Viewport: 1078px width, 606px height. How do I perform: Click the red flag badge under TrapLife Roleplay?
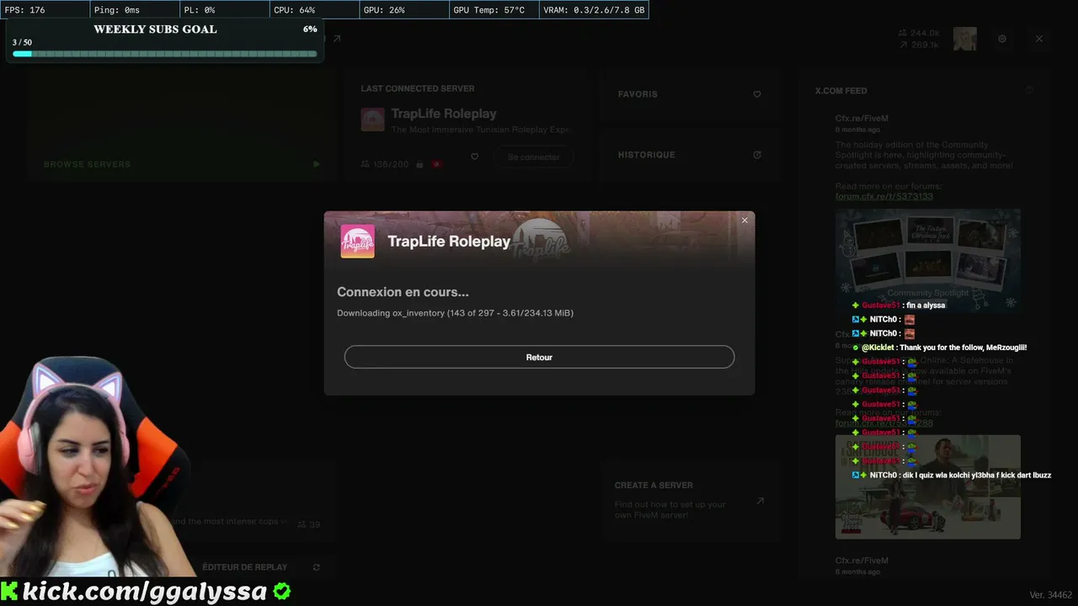pyautogui.click(x=436, y=164)
